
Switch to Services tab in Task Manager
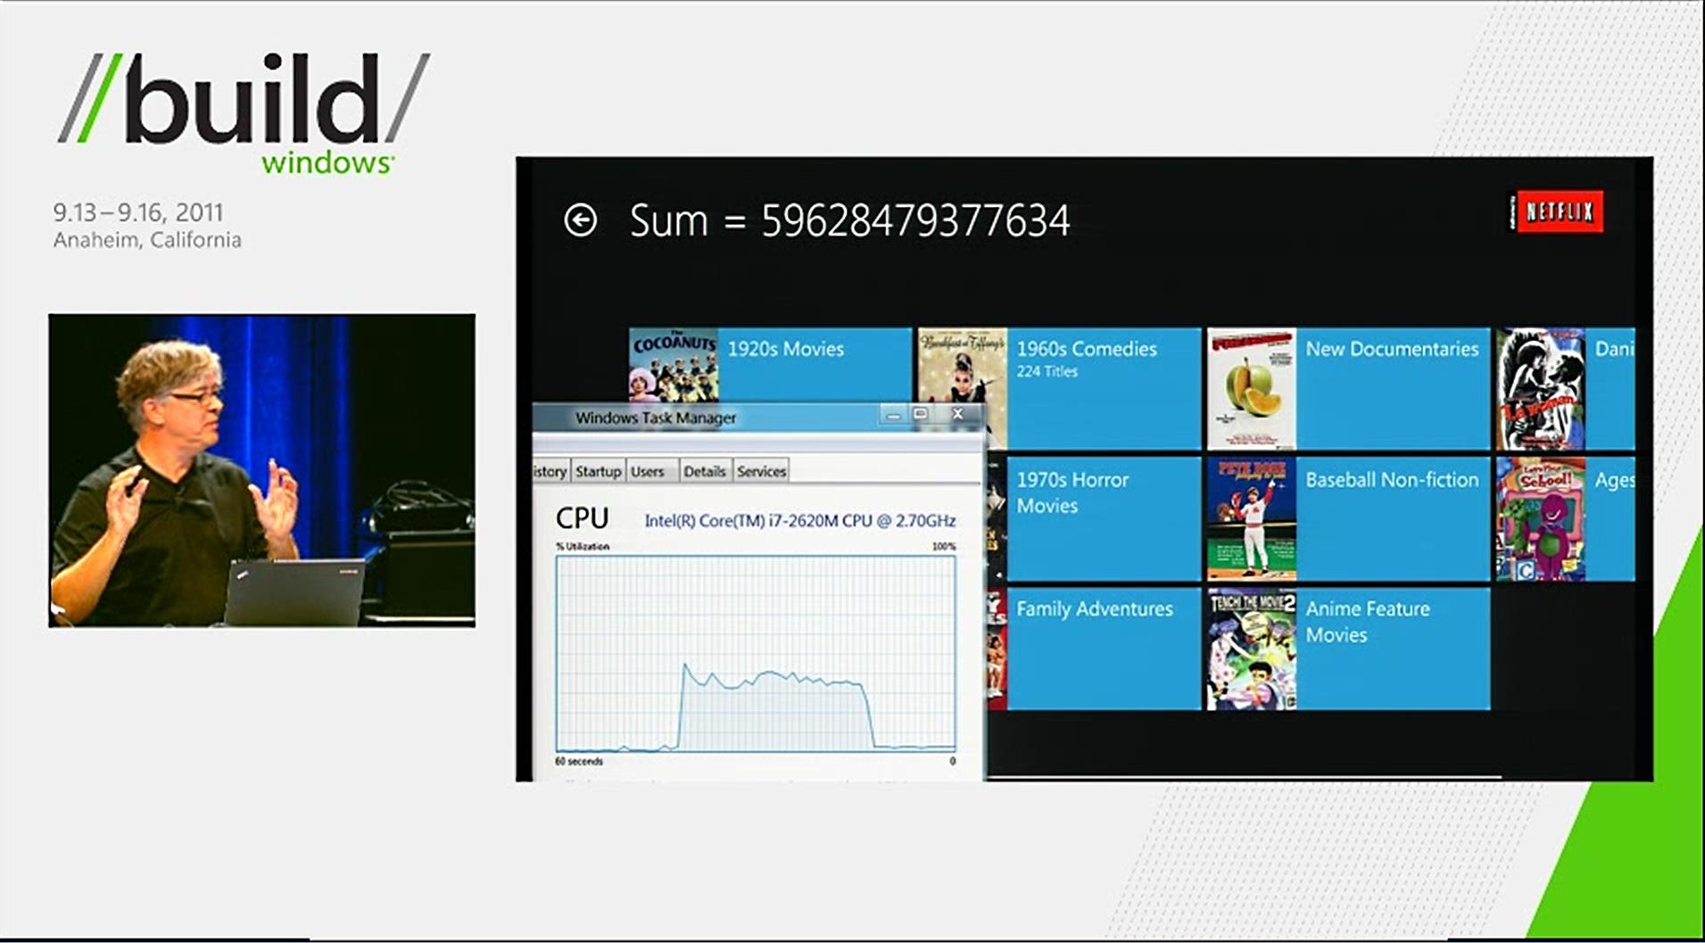pos(761,471)
